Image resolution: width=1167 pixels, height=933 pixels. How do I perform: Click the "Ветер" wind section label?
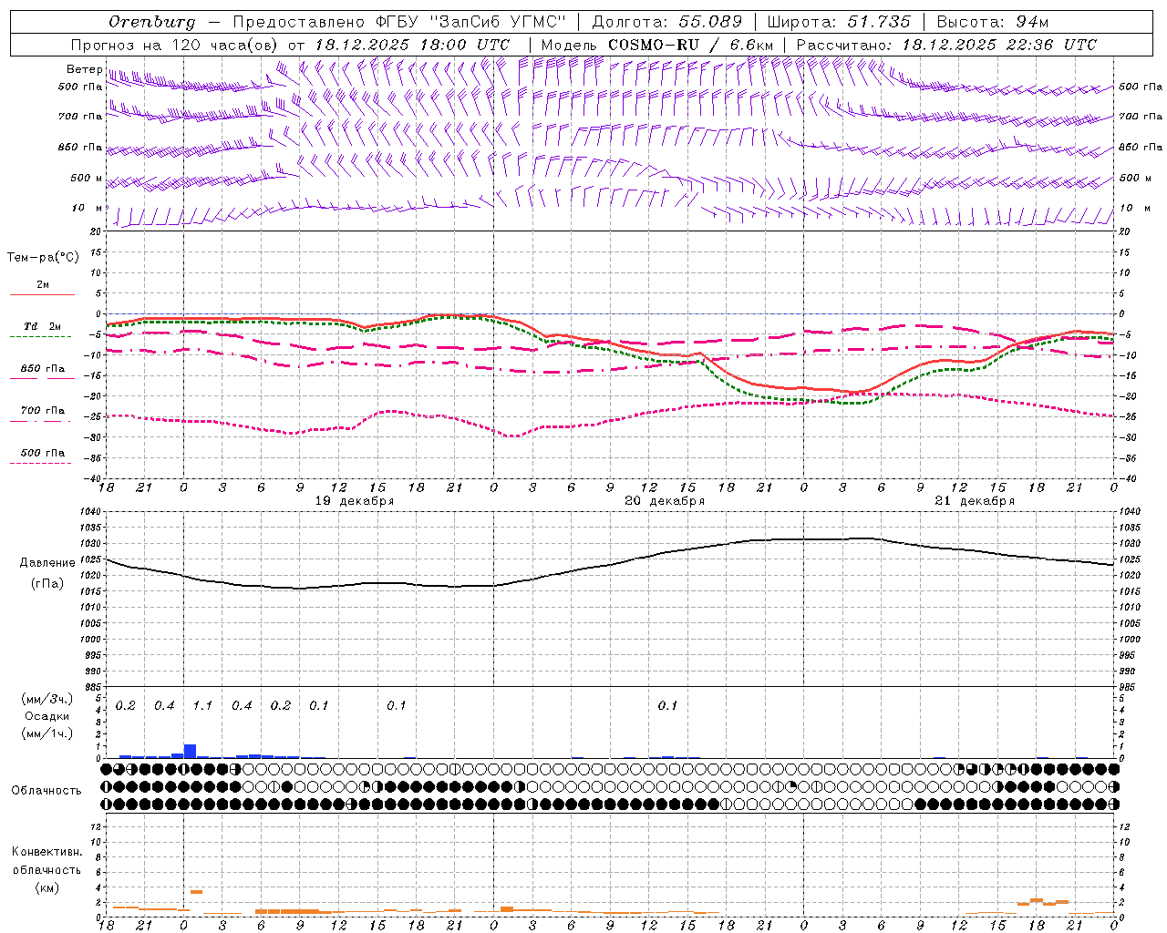[84, 69]
